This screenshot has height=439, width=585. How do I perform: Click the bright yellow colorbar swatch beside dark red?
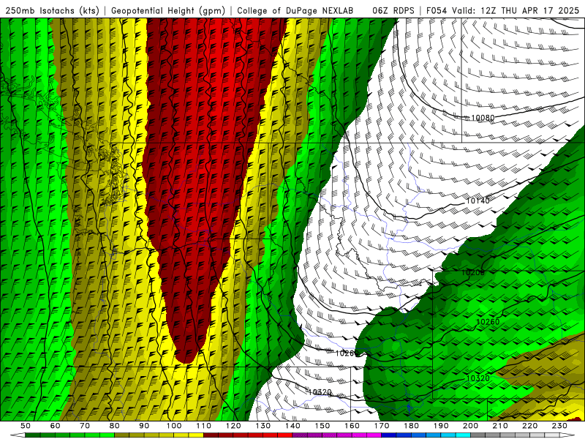(x=196, y=435)
